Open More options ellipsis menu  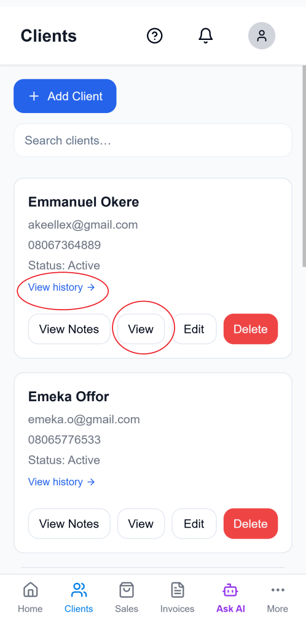(278, 598)
